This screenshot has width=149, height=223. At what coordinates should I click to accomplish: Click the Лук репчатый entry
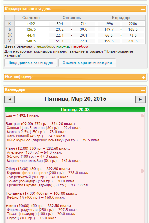tap(38, 177)
